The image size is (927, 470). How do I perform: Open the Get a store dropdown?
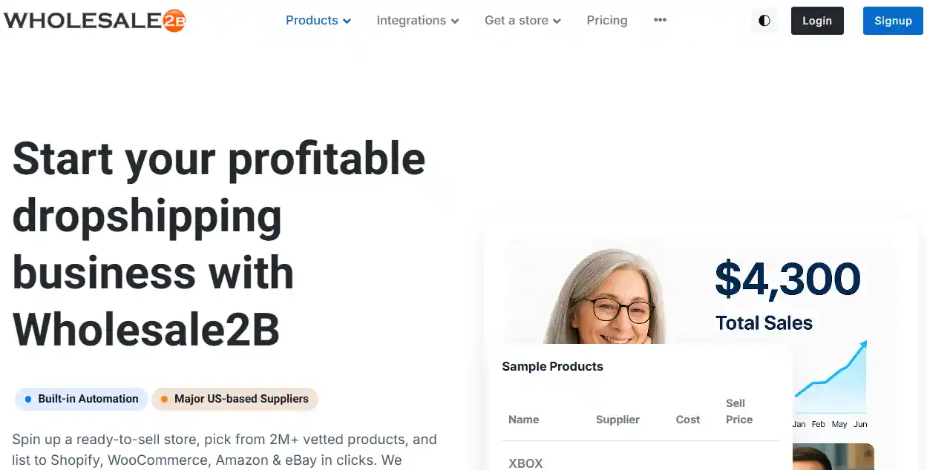tap(516, 21)
